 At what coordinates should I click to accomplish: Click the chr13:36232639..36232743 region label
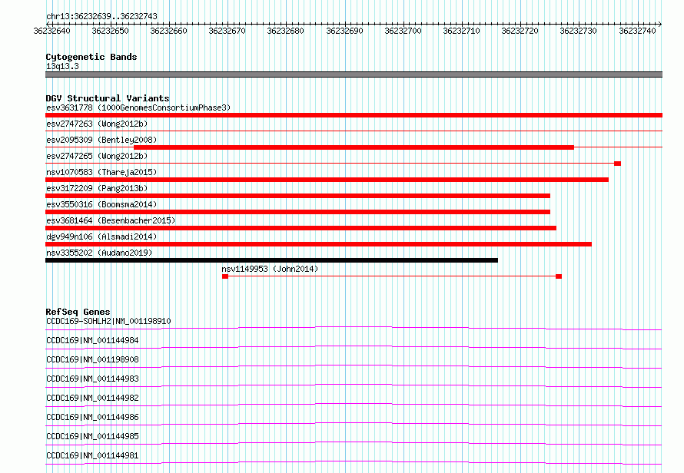click(x=101, y=17)
